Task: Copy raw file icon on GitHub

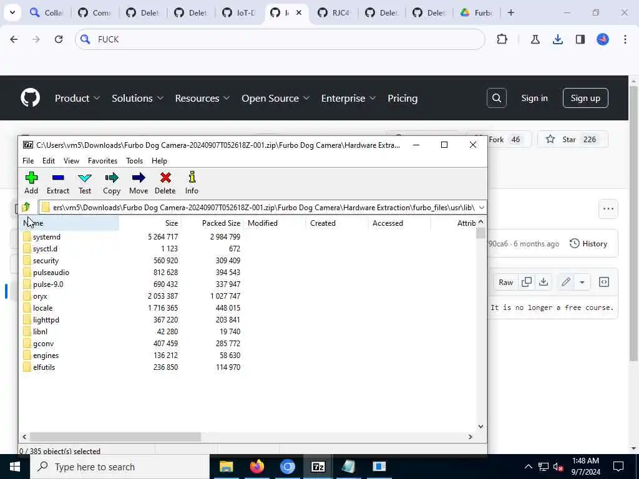Action: pos(527,282)
